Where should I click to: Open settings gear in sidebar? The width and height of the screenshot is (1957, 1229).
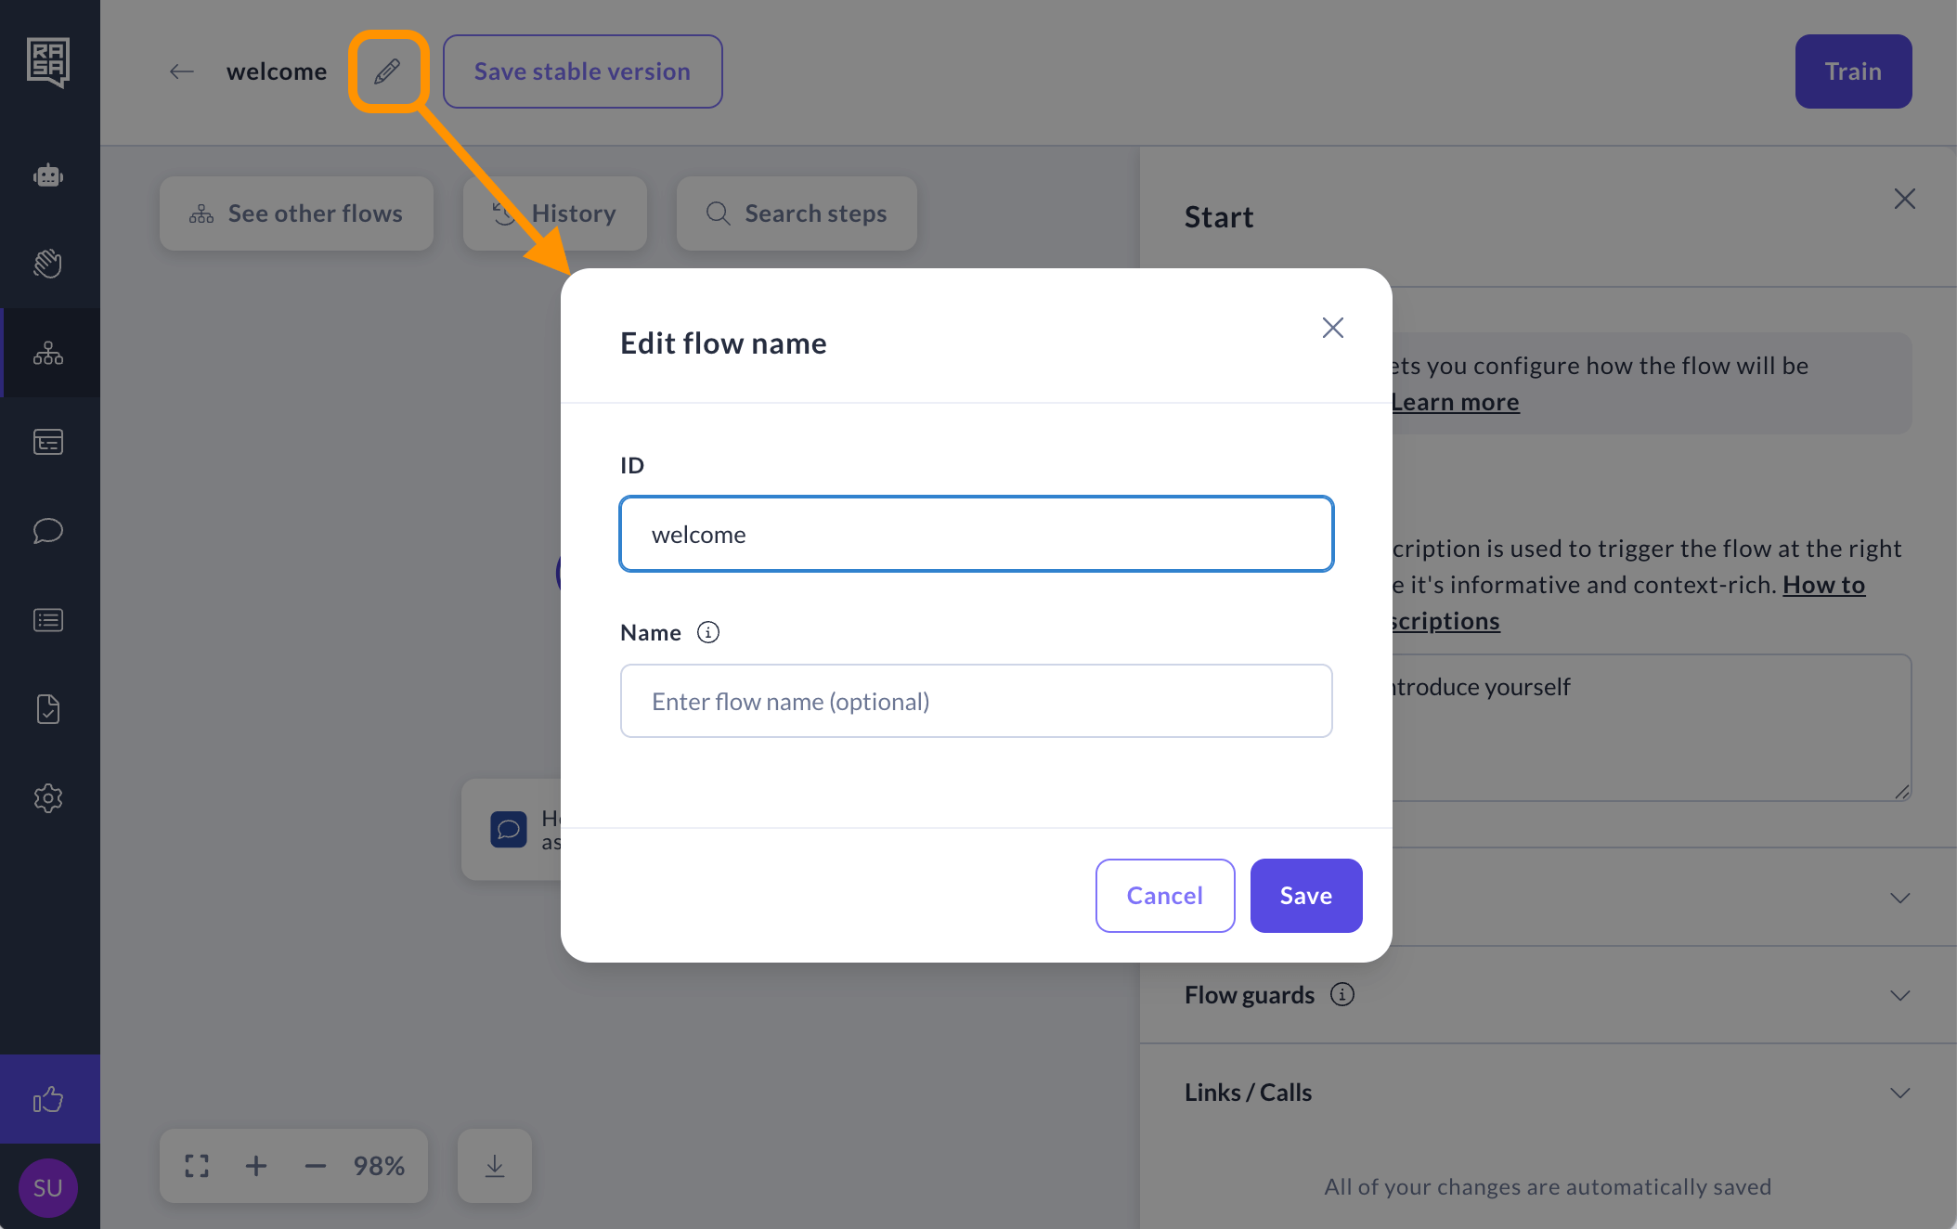click(x=48, y=798)
